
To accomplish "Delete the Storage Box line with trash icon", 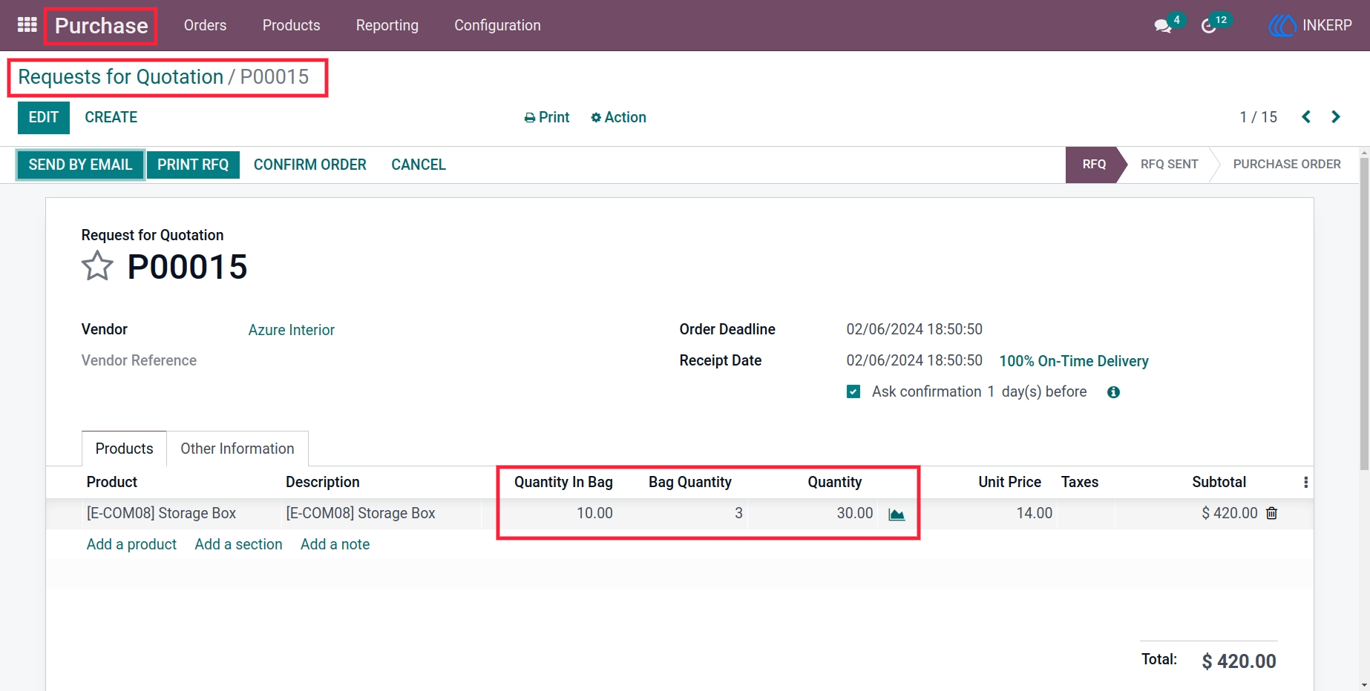I will [x=1271, y=513].
